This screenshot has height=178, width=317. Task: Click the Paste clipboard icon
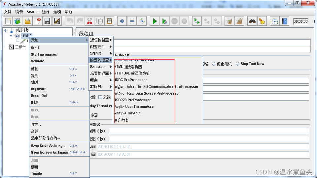[109, 21]
